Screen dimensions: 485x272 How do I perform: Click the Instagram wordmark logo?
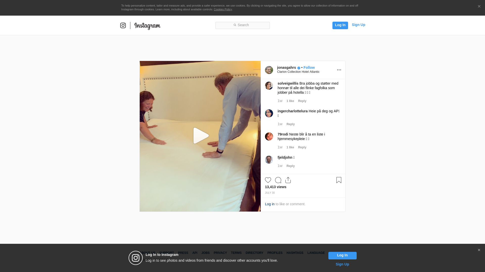147,26
